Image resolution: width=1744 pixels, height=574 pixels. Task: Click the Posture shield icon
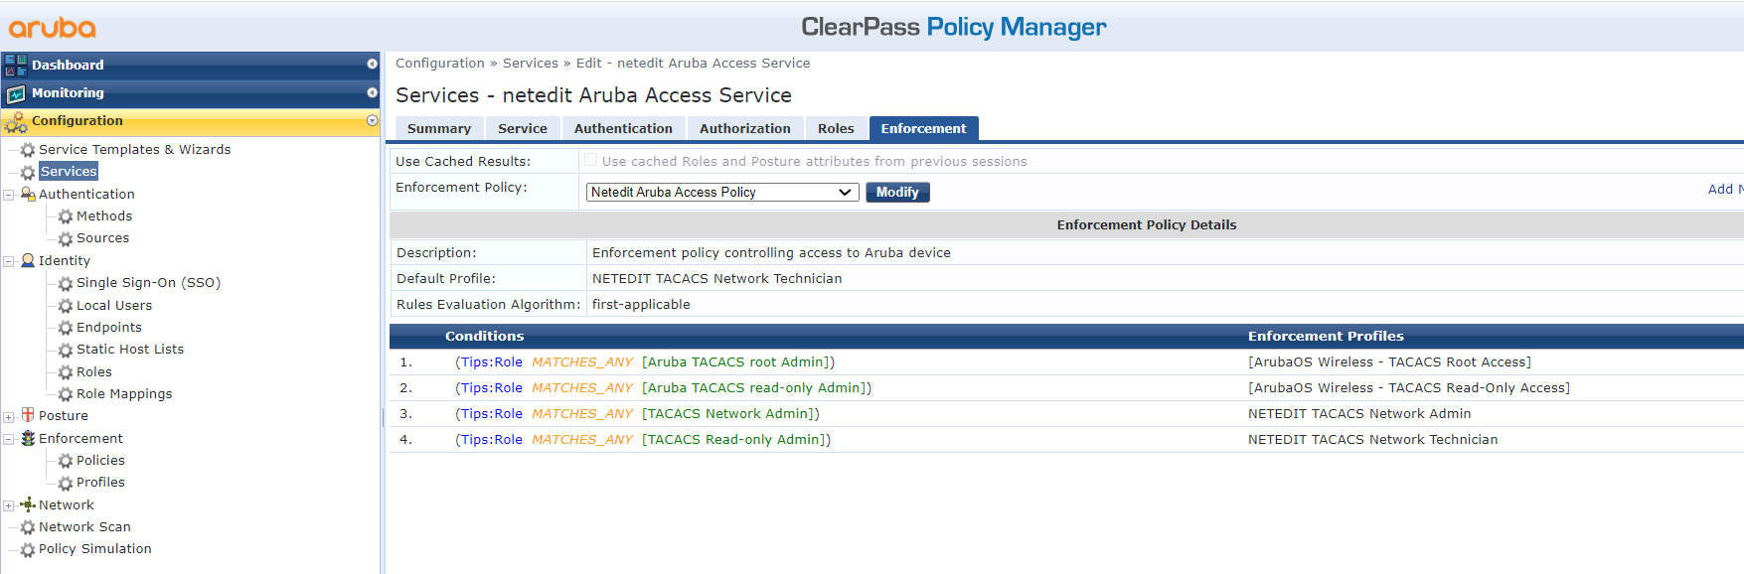28,415
